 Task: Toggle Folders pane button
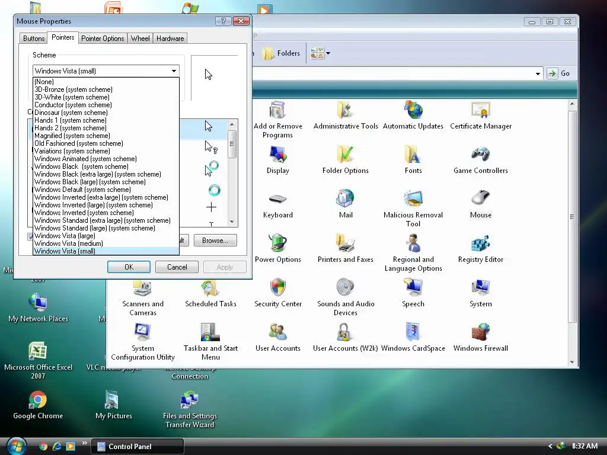282,53
